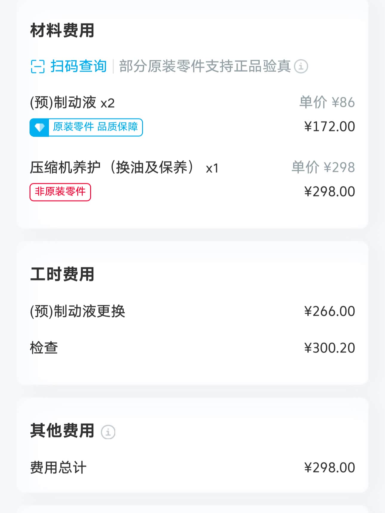
Task: Tap the 材料费用 section heading
Action: pos(62,30)
